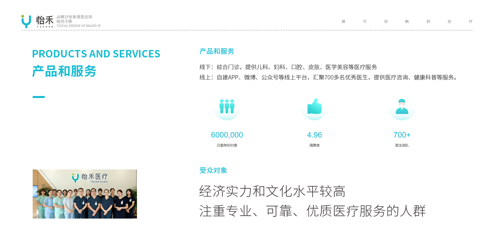Click the PRODUCTS AND SERVICES English heading
Screen dimensions: 492x240
pos(96,54)
